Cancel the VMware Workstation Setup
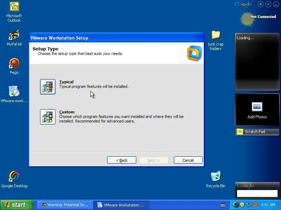 tap(188, 160)
